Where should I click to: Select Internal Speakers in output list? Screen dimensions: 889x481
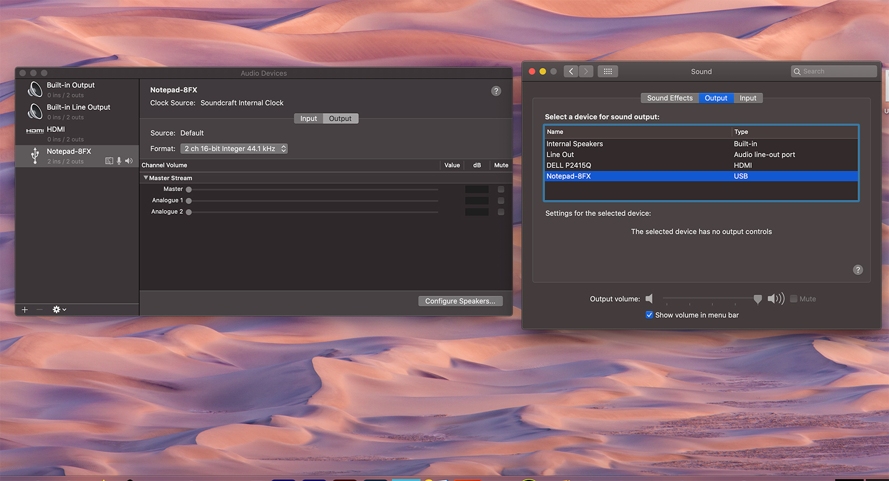tap(701, 144)
